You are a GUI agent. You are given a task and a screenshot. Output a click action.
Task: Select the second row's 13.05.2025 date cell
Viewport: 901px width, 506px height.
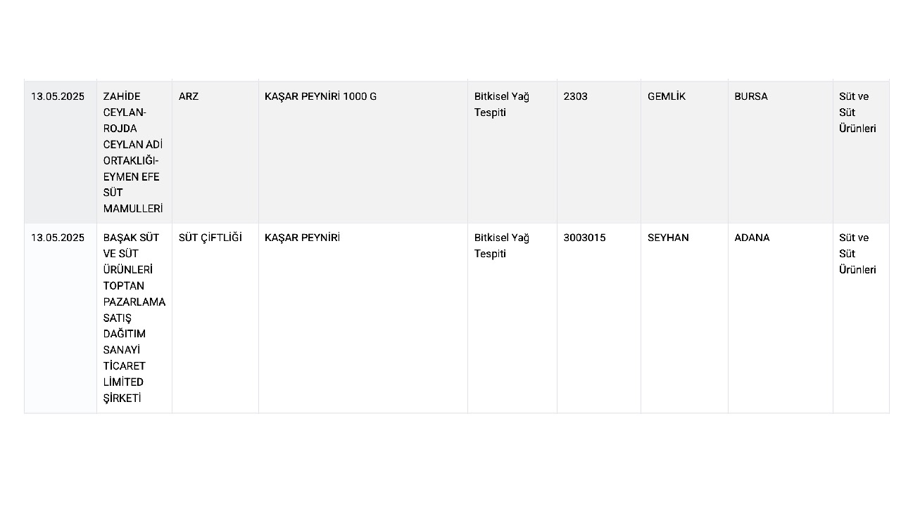[60, 318]
